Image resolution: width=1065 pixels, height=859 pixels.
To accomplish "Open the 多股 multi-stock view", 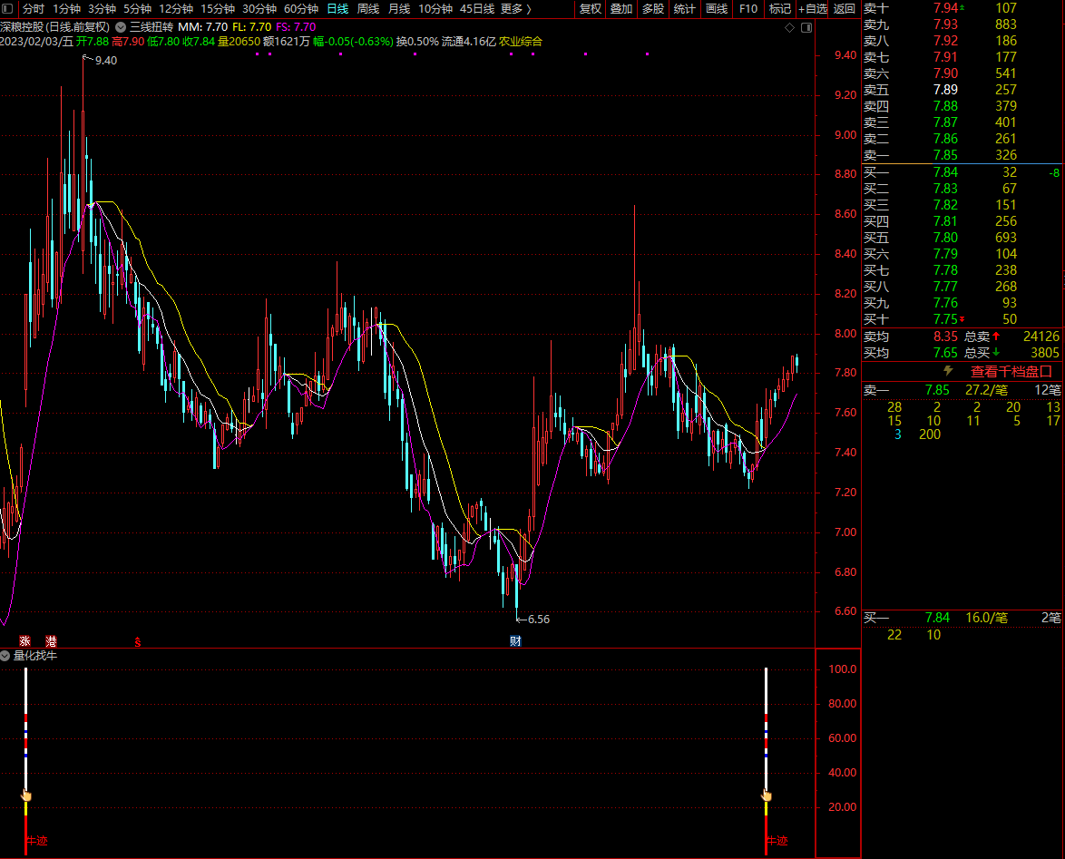I will 653,9.
